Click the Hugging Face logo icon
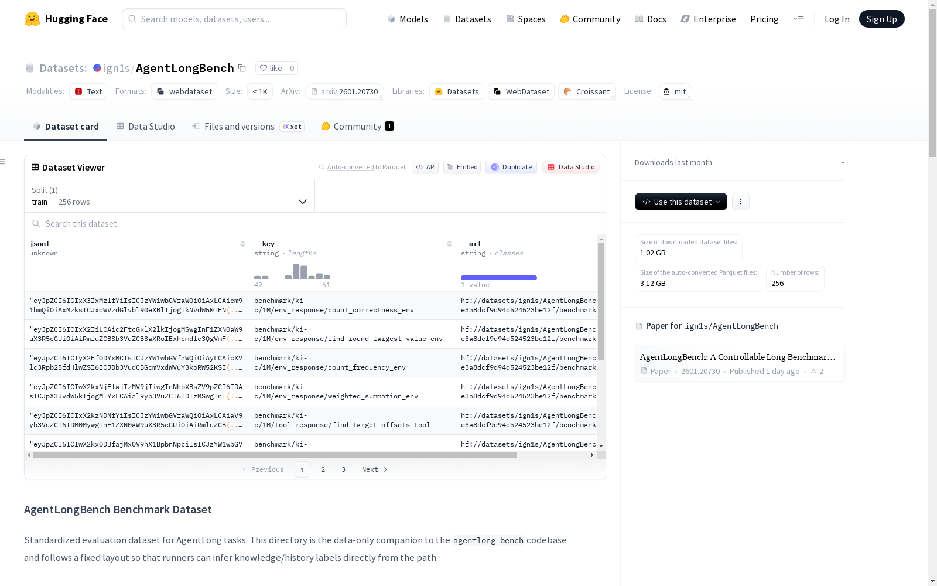 (32, 19)
